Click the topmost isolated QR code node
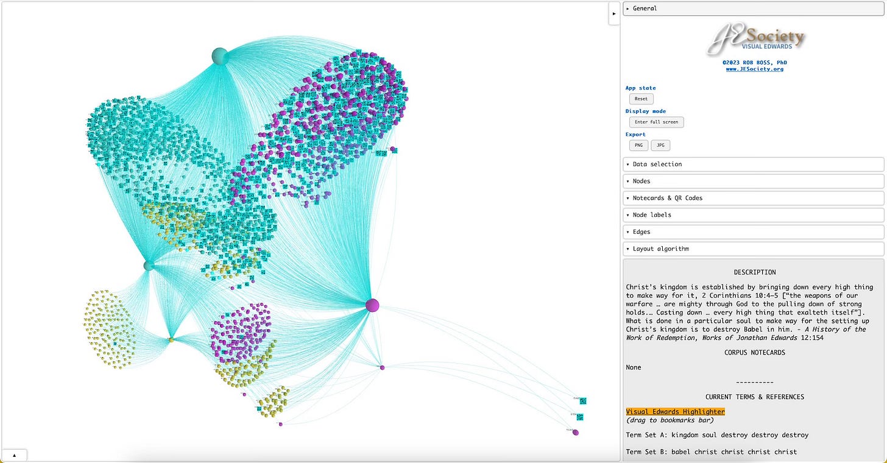The width and height of the screenshot is (887, 463). tap(583, 401)
